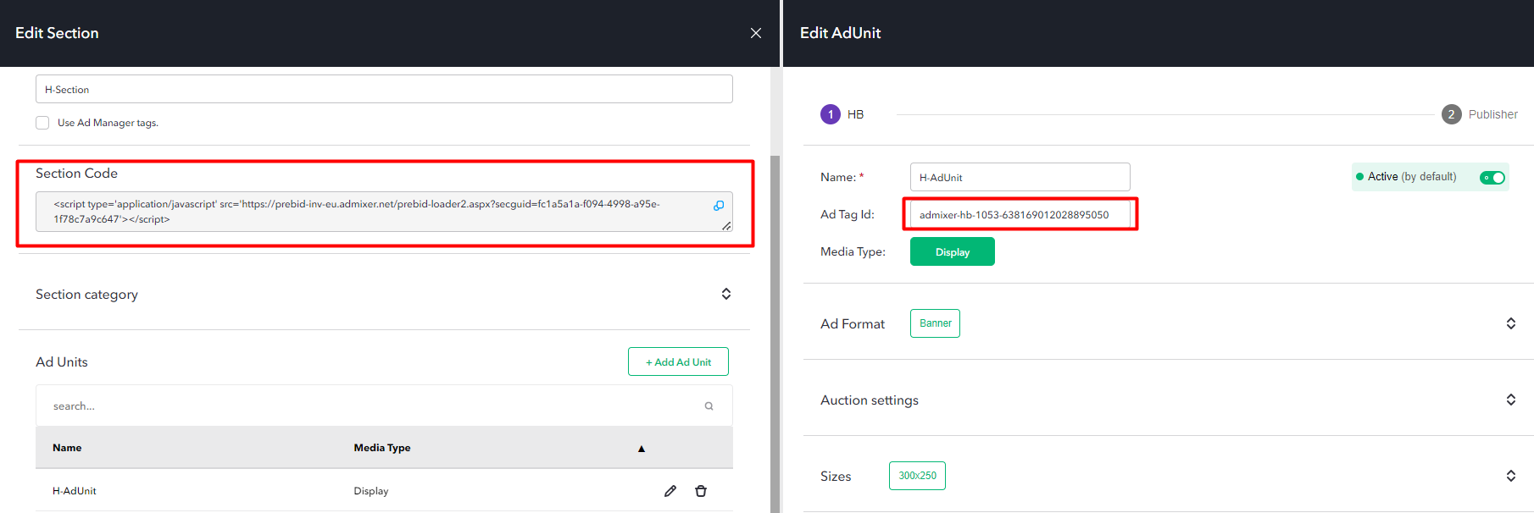
Task: Sort ad units using the triangle arrow
Action: [x=642, y=449]
